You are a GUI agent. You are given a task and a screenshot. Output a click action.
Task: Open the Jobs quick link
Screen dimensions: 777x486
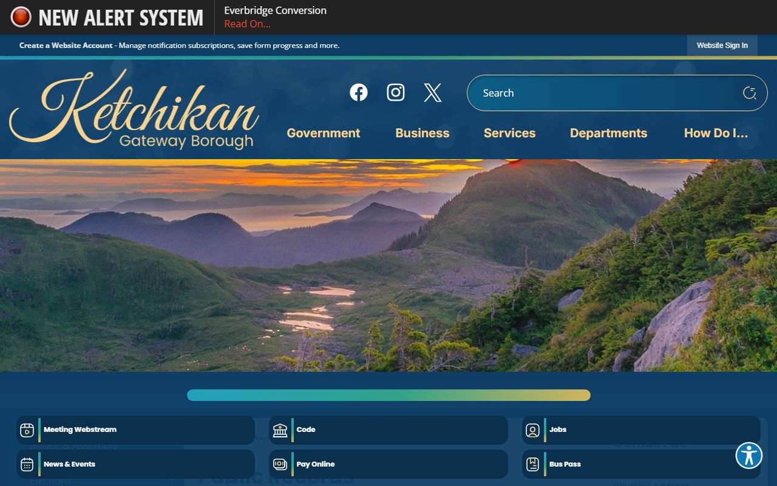(x=641, y=430)
